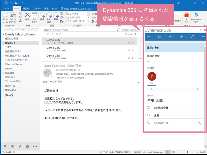207x155 pixels.
Task: Open the 現在のメールボックス scope dropdown
Action: point(131,30)
